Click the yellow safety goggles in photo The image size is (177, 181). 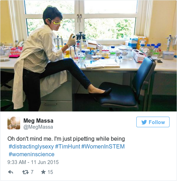click(x=55, y=22)
